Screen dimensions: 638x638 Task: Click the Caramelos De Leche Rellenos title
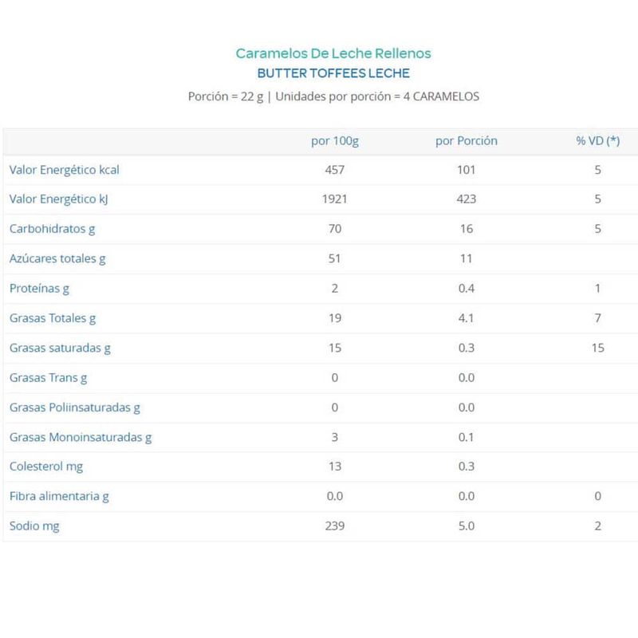(x=333, y=53)
